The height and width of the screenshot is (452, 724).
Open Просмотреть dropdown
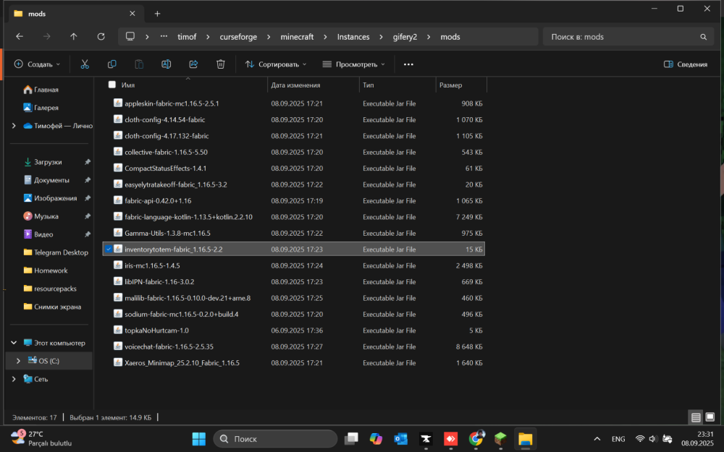click(354, 64)
